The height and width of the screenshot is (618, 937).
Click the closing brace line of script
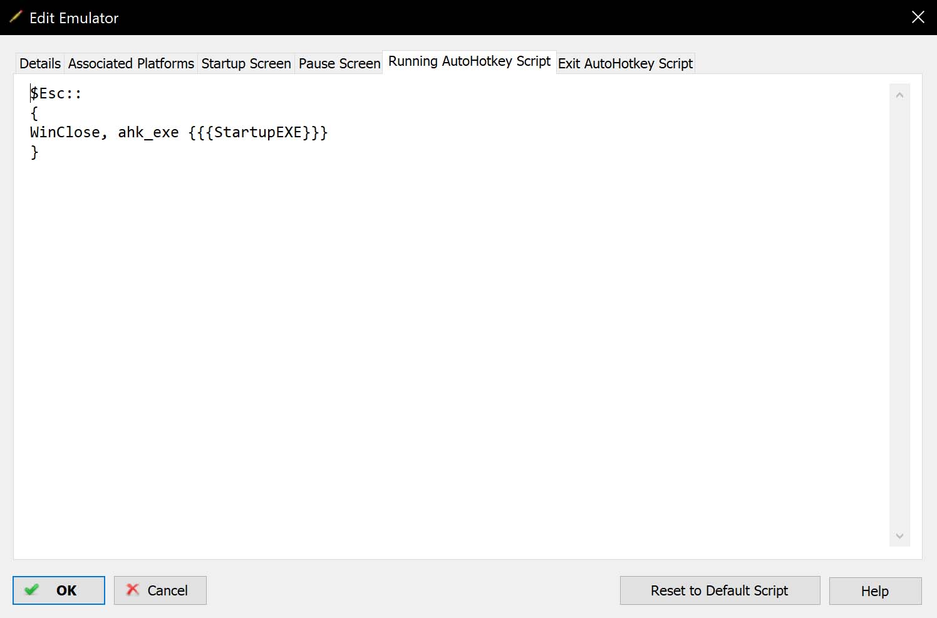(34, 152)
